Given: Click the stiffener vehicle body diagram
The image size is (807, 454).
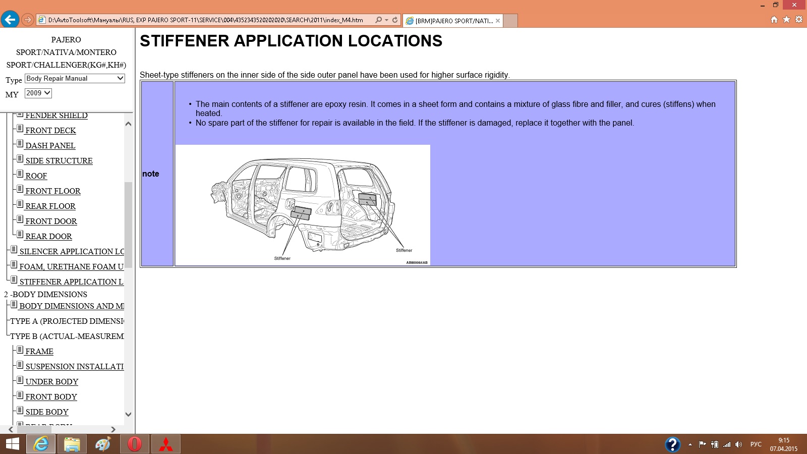Looking at the screenshot, I should (303, 205).
